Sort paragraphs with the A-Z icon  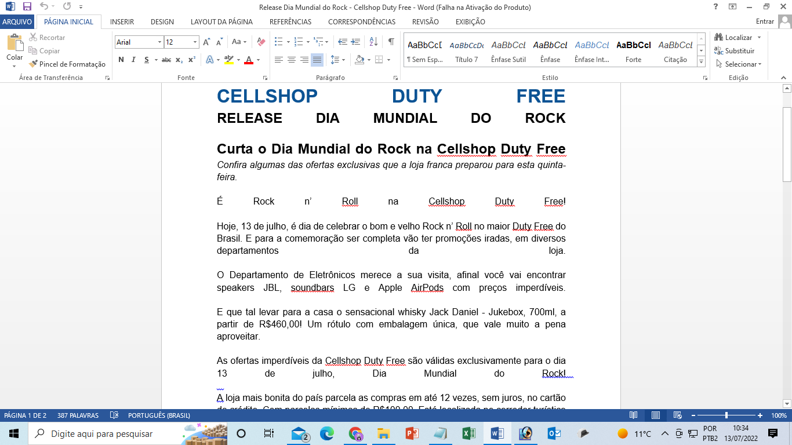click(373, 42)
